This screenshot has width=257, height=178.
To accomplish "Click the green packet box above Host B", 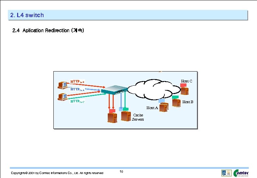I will point(175,97).
